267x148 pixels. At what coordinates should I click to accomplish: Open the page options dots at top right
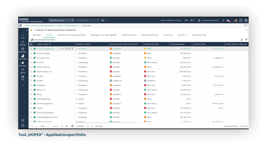tap(247, 30)
